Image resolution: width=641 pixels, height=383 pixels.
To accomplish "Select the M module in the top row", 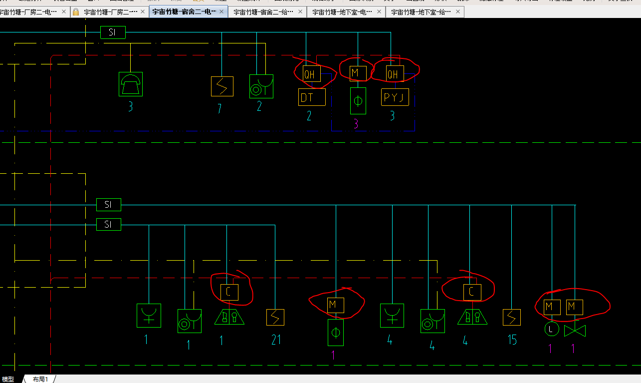I will [x=357, y=73].
